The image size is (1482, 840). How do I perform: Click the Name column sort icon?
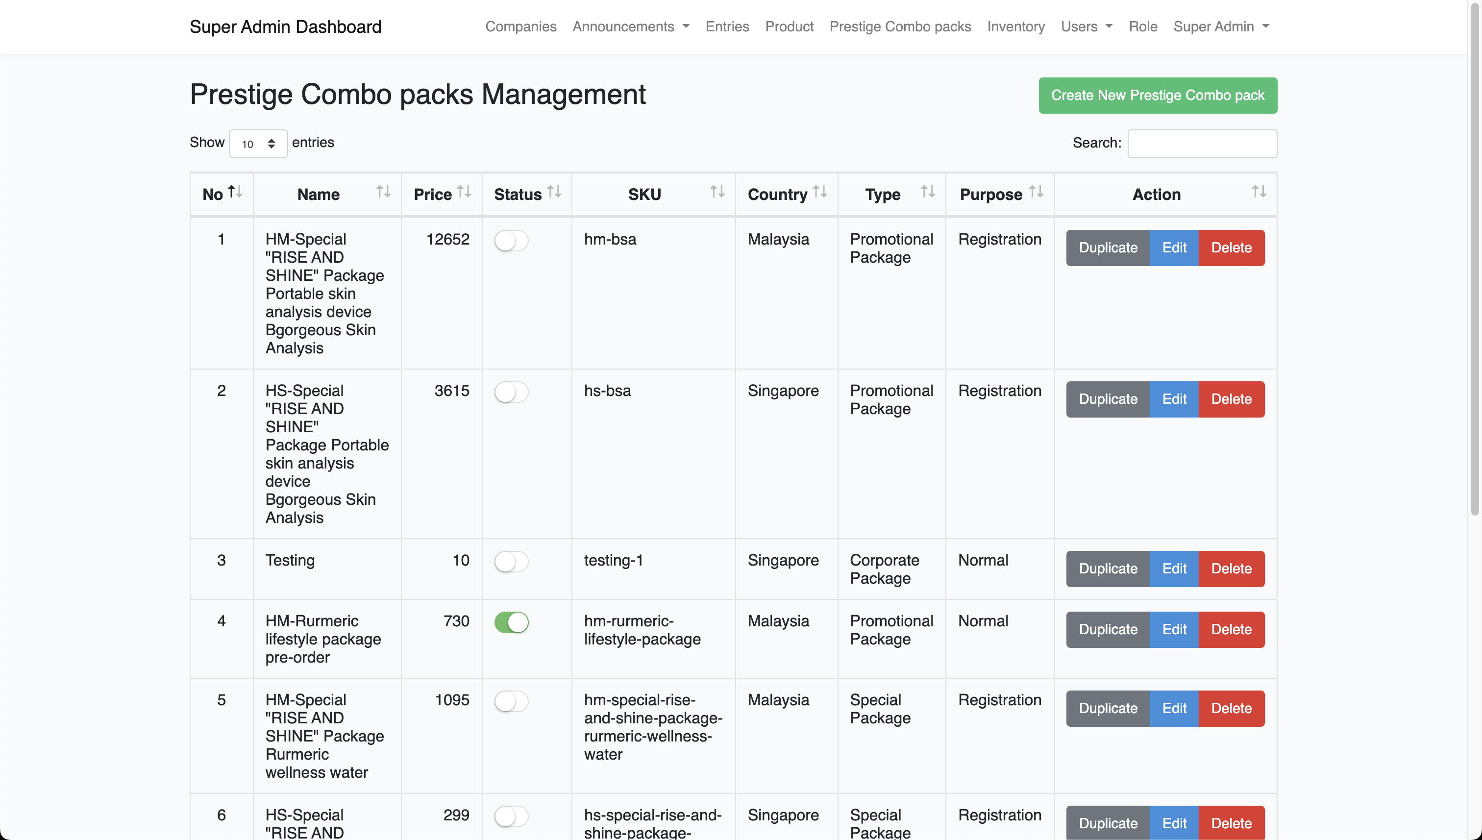[384, 192]
